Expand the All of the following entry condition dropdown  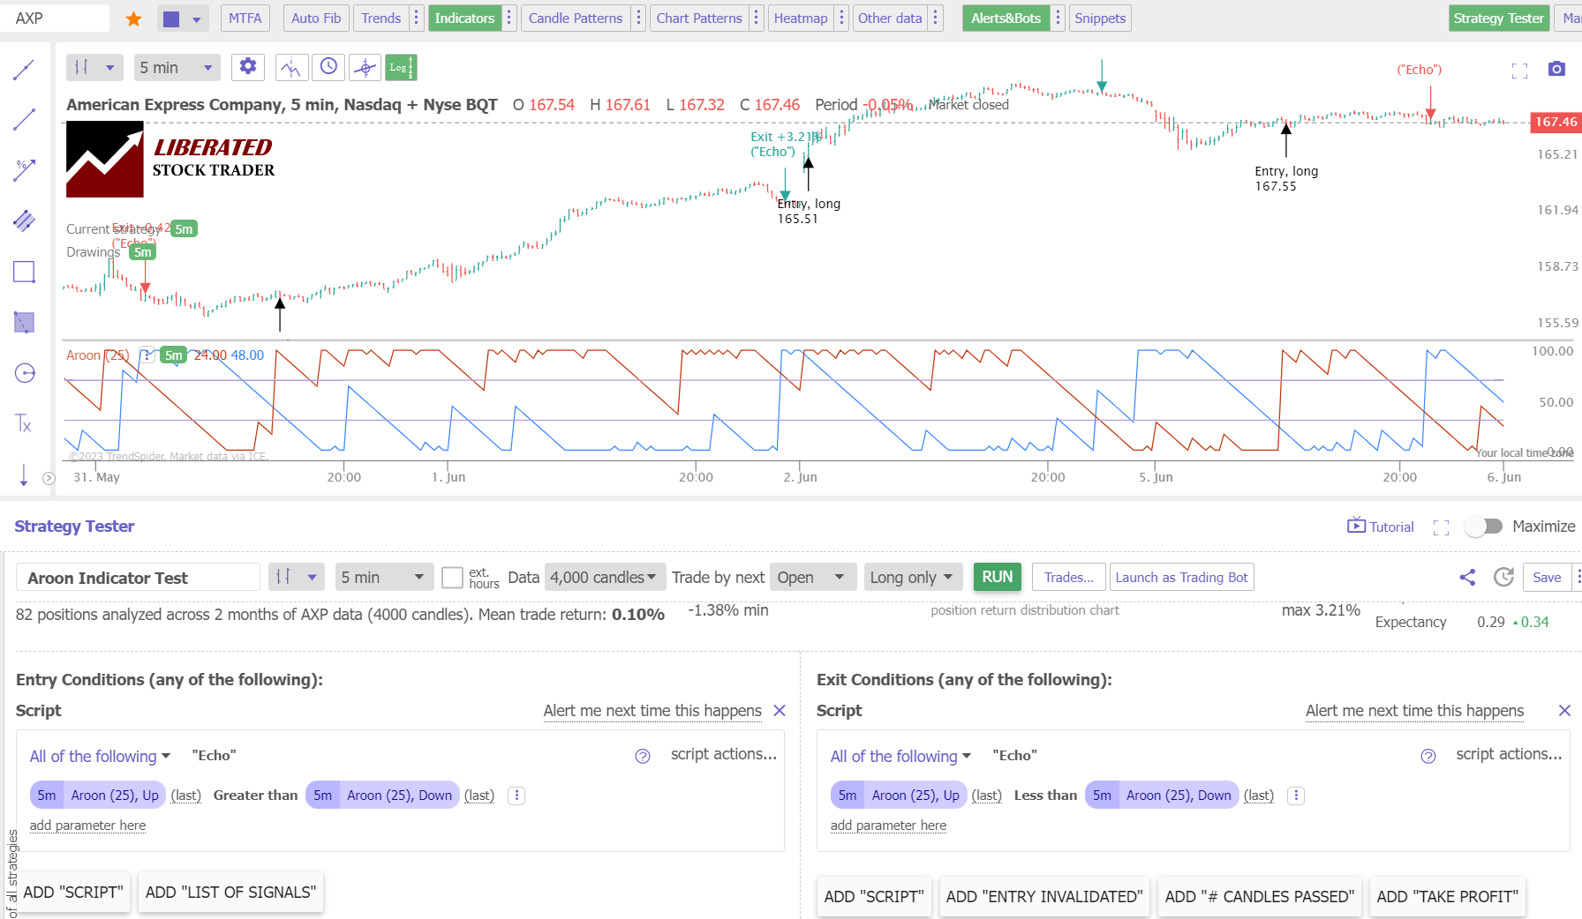click(x=99, y=756)
